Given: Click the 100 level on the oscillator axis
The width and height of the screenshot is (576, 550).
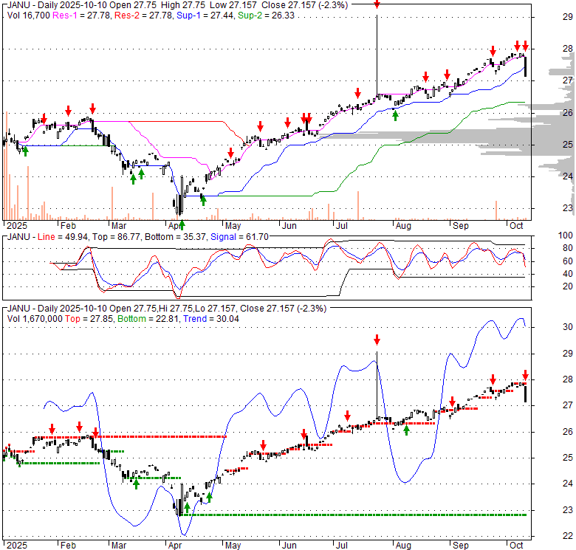Looking at the screenshot, I should [566, 236].
